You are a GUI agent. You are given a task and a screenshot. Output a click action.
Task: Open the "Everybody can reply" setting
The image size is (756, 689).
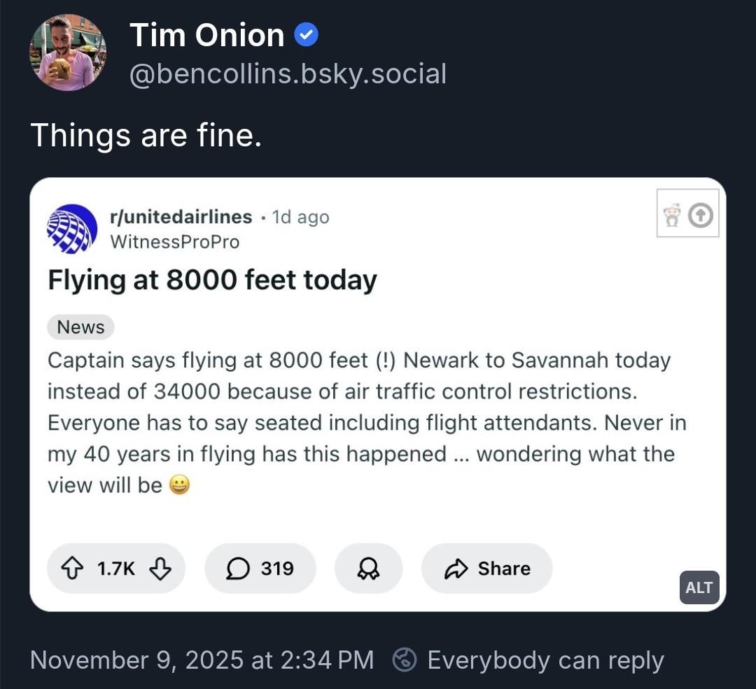[x=545, y=660]
